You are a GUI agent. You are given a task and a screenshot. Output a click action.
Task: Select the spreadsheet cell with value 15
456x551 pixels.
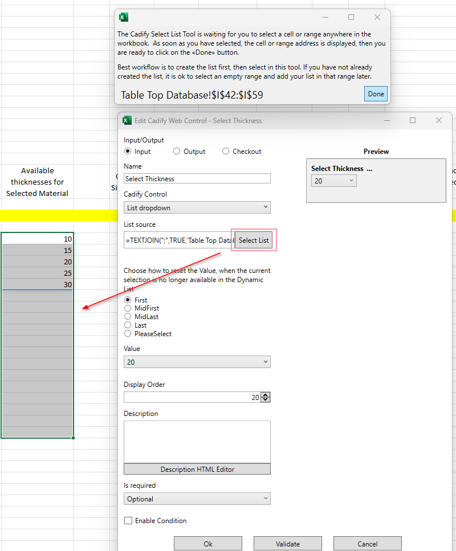[37, 250]
